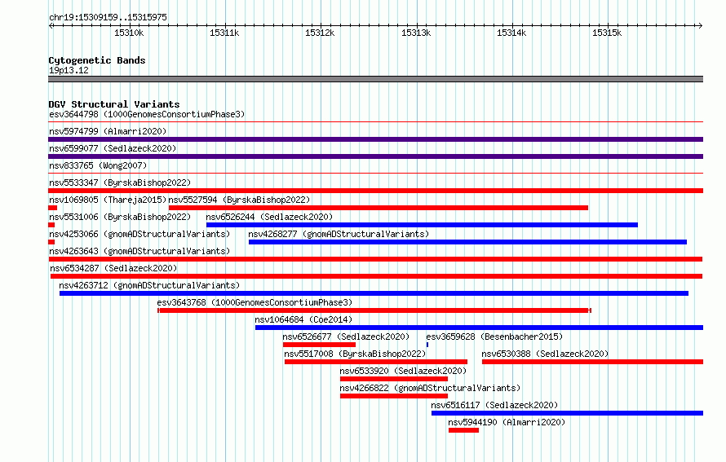The width and height of the screenshot is (726, 462).
Task: Click nsv4263712 gnomADStructuralVariants label
Action: pos(149,285)
